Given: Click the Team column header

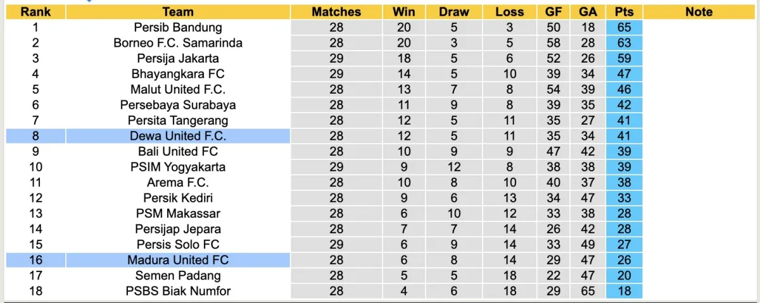Looking at the screenshot, I should [178, 12].
